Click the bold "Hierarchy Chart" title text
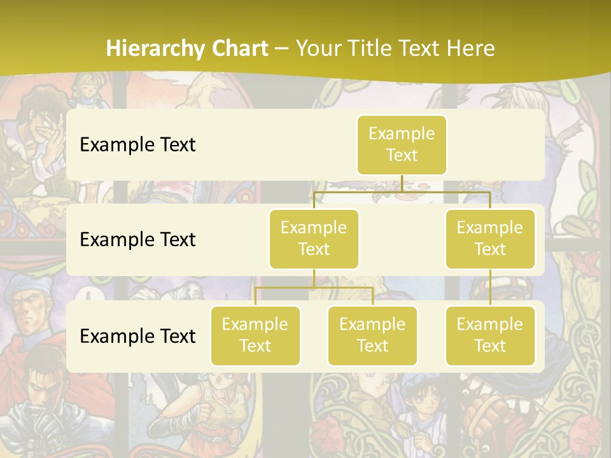This screenshot has height=458, width=611. [x=187, y=48]
